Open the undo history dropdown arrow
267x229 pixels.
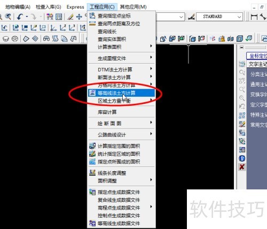coord(27,17)
